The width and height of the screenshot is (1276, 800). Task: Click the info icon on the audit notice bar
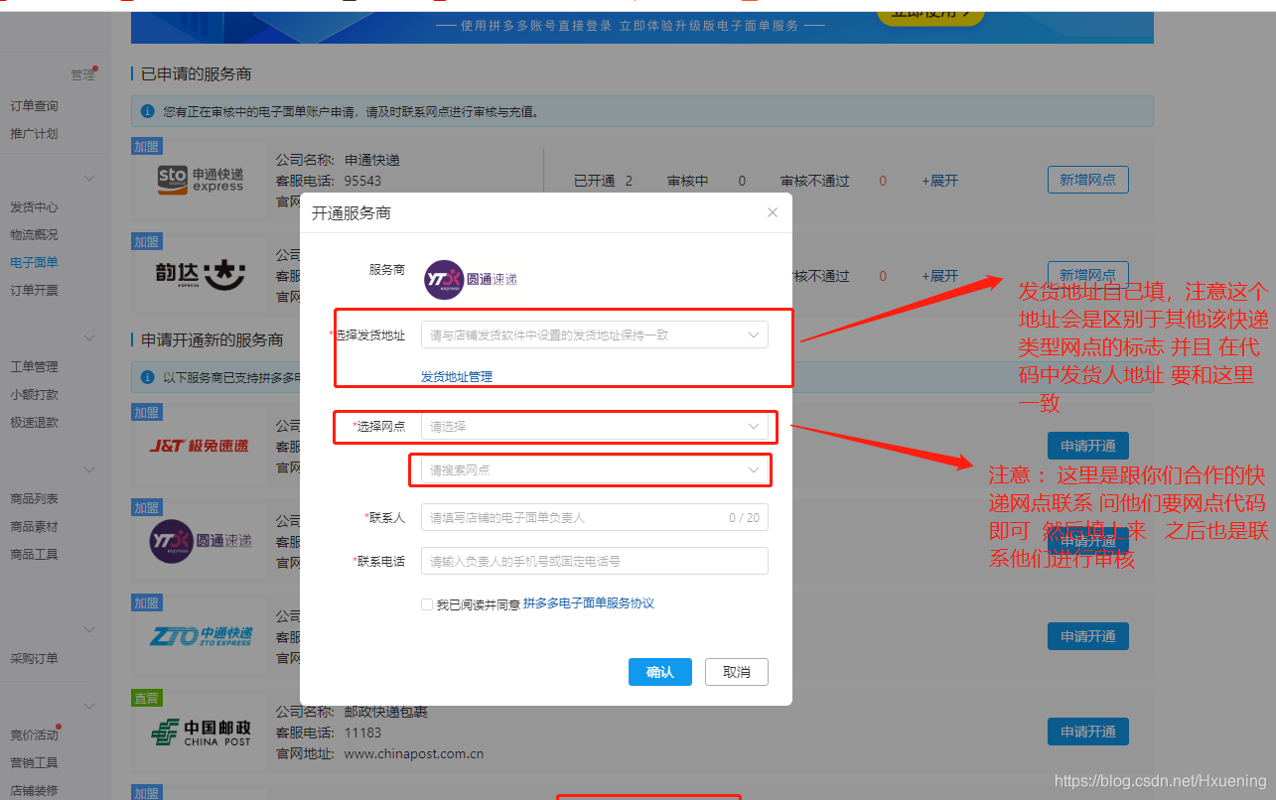click(146, 110)
